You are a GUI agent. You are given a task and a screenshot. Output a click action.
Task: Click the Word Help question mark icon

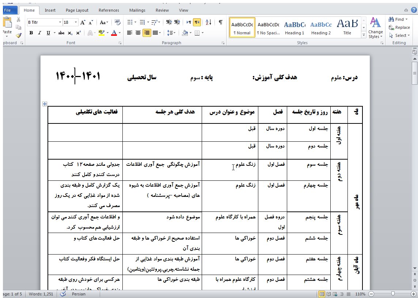[414, 10]
